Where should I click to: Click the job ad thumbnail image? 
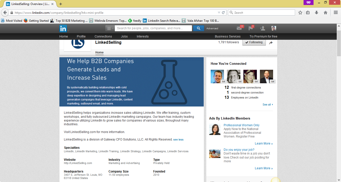(x=215, y=154)
